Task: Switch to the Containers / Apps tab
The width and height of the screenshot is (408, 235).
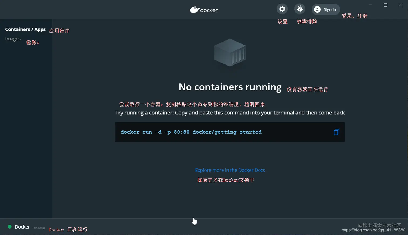Action: [x=25, y=29]
